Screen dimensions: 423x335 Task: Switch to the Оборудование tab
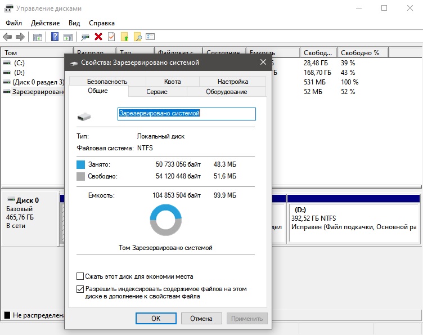[227, 92]
